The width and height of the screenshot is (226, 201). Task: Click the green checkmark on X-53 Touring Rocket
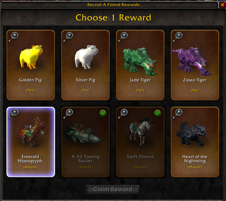tap(103, 113)
